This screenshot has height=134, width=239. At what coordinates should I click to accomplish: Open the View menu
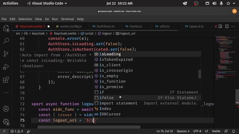38,19
